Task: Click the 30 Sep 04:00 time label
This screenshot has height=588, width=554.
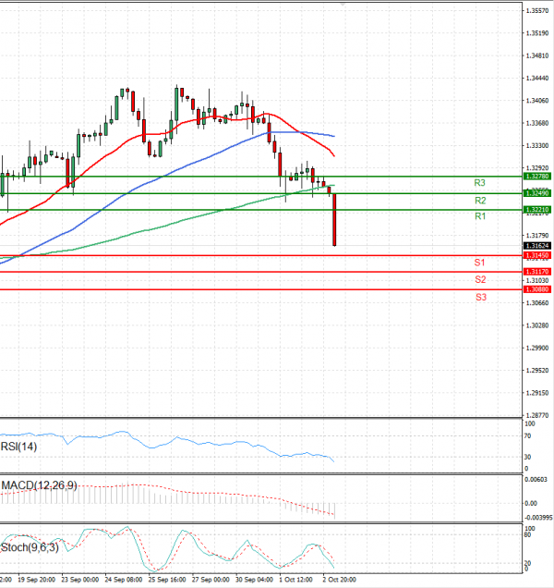Action: point(254,580)
